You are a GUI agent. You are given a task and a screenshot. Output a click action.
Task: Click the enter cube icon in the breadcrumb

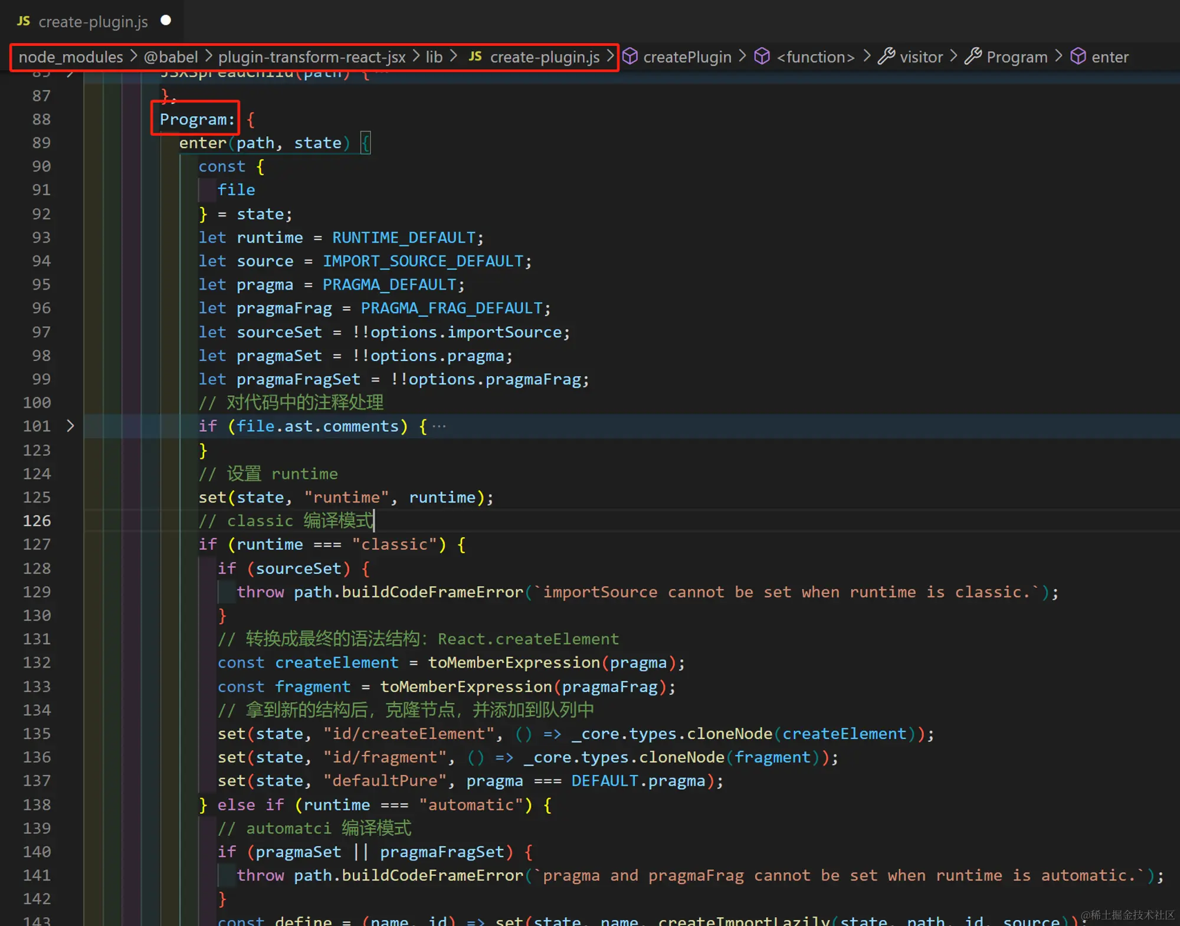pos(1078,57)
